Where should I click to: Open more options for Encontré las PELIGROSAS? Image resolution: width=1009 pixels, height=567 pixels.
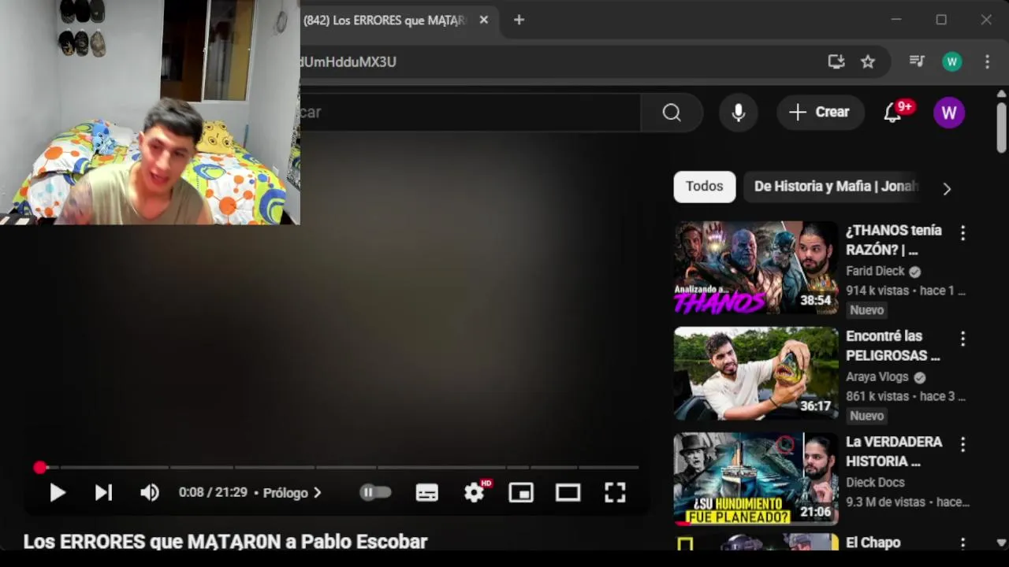point(962,339)
